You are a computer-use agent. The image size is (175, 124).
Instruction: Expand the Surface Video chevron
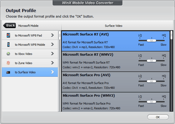point(52,72)
